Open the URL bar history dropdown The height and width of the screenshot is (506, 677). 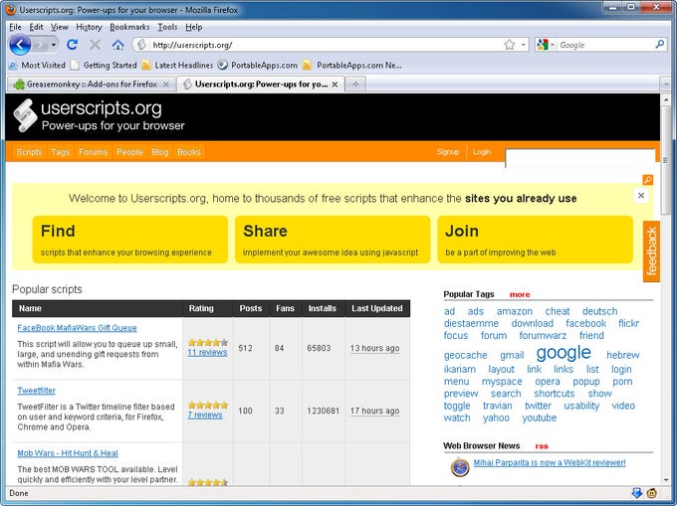(524, 45)
